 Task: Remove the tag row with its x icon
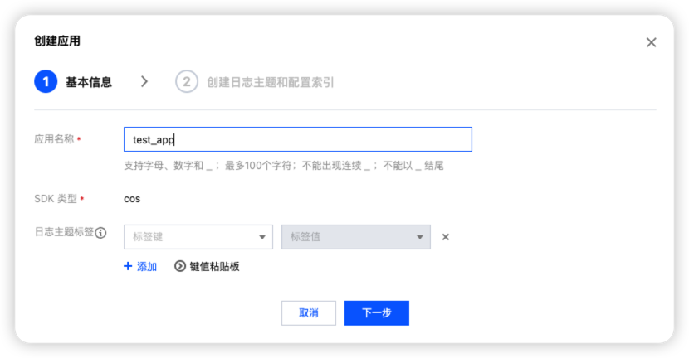[446, 237]
